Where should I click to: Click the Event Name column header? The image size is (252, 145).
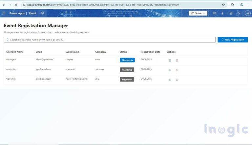click(x=72, y=52)
